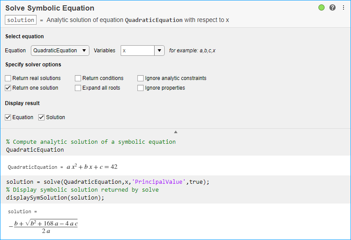Uncheck the Equation display checkbox
Screen dimensions: 351x240
[x=8, y=117]
